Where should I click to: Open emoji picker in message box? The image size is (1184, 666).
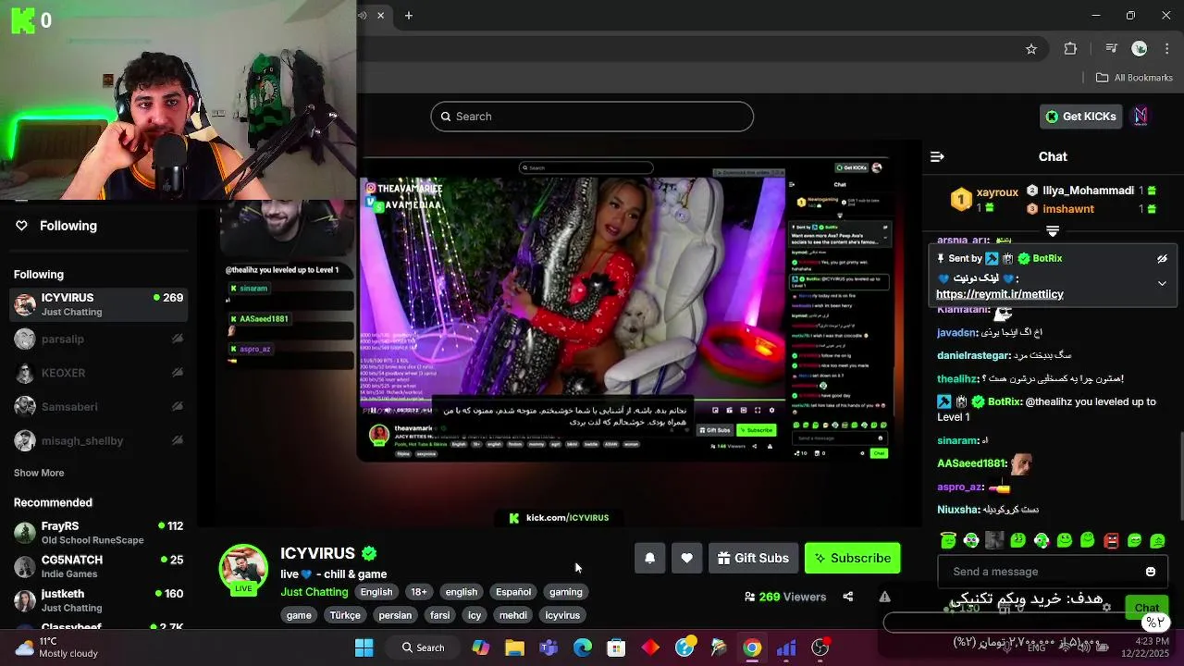point(1151,572)
